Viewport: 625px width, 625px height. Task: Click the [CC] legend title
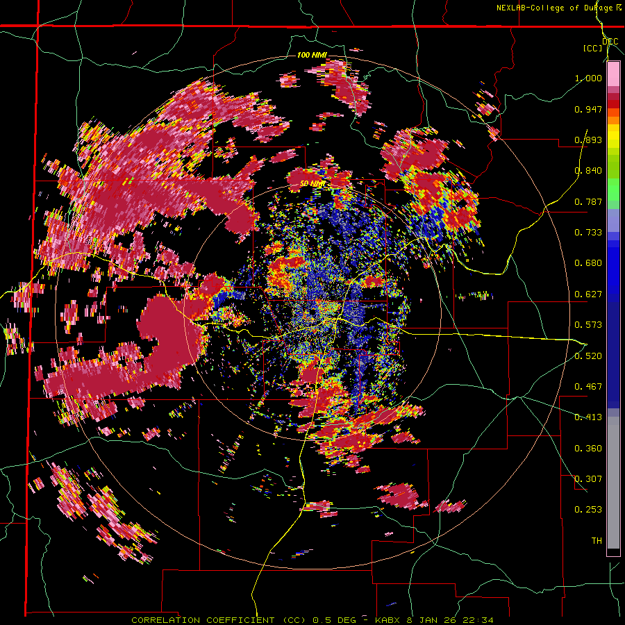593,48
